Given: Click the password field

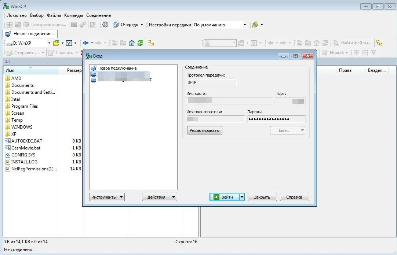Looking at the screenshot, I should click(276, 119).
